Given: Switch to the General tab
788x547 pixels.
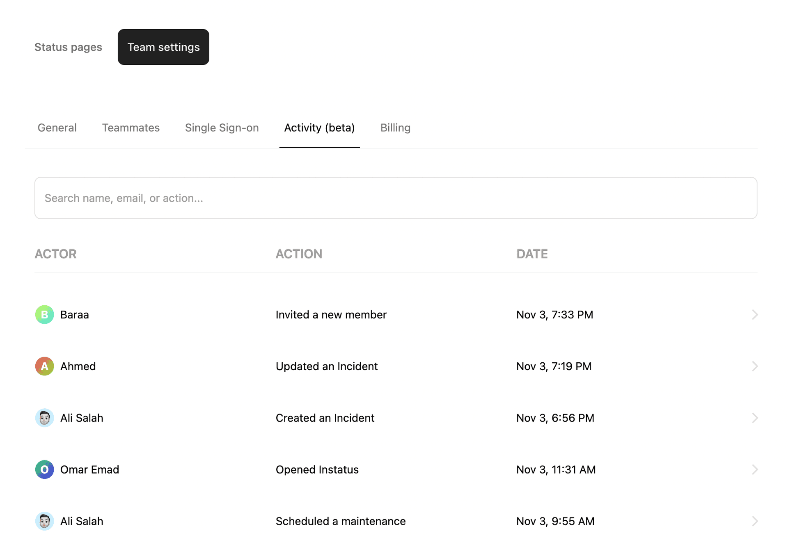Looking at the screenshot, I should 57,128.
